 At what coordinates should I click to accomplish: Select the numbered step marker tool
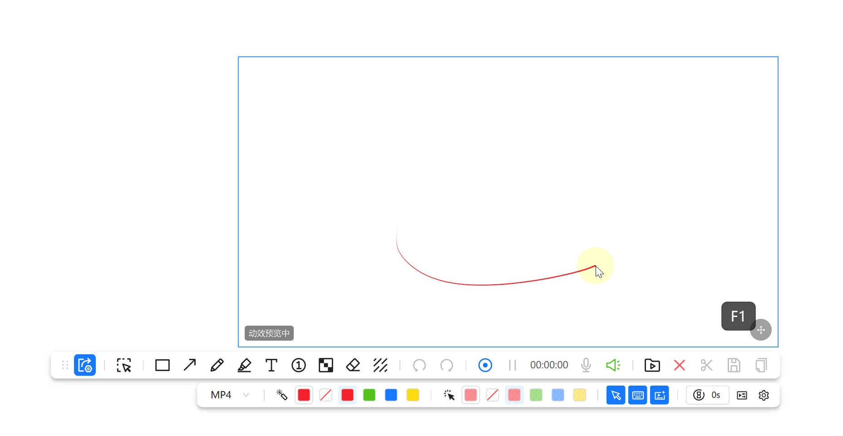[299, 365]
